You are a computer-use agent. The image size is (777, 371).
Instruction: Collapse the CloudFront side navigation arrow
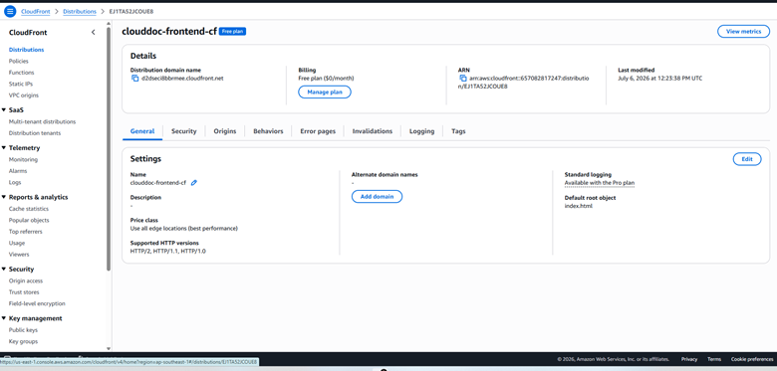pyautogui.click(x=94, y=33)
